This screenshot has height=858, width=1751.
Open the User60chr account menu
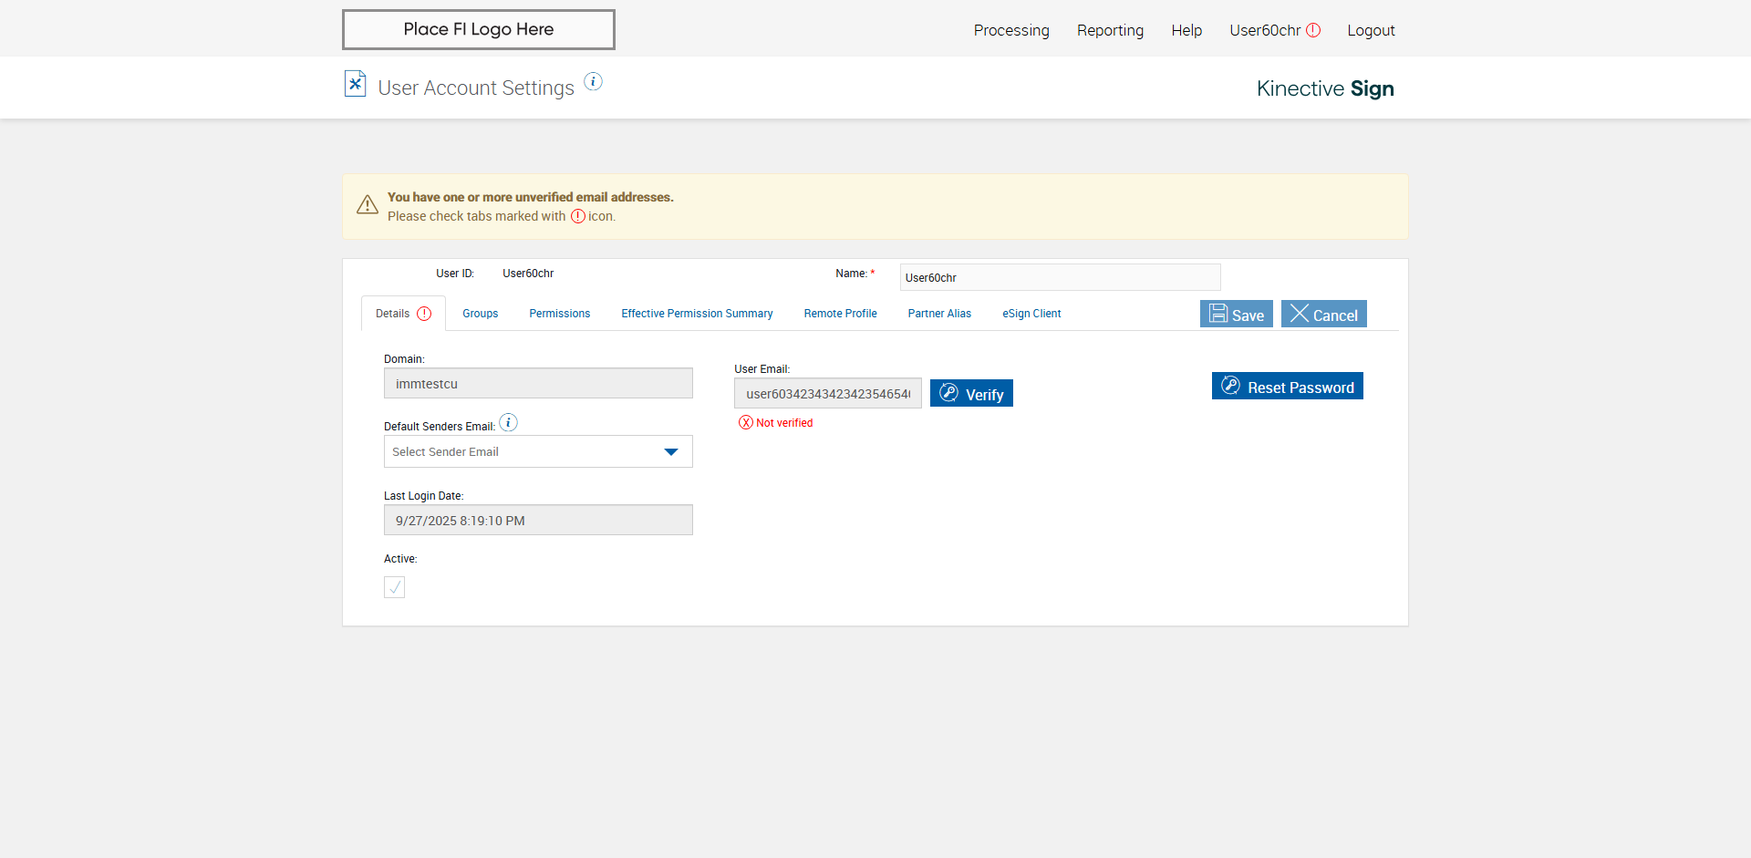pos(1265,30)
